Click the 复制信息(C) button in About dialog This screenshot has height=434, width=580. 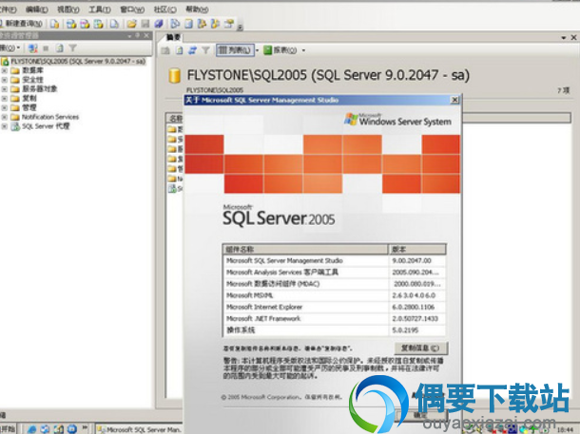coord(420,348)
